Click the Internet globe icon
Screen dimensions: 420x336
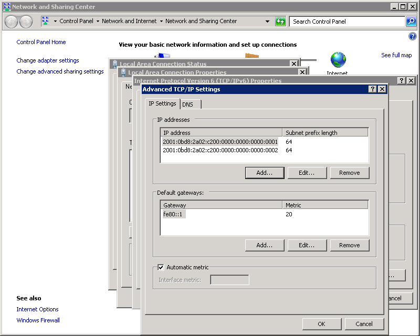[x=338, y=60]
